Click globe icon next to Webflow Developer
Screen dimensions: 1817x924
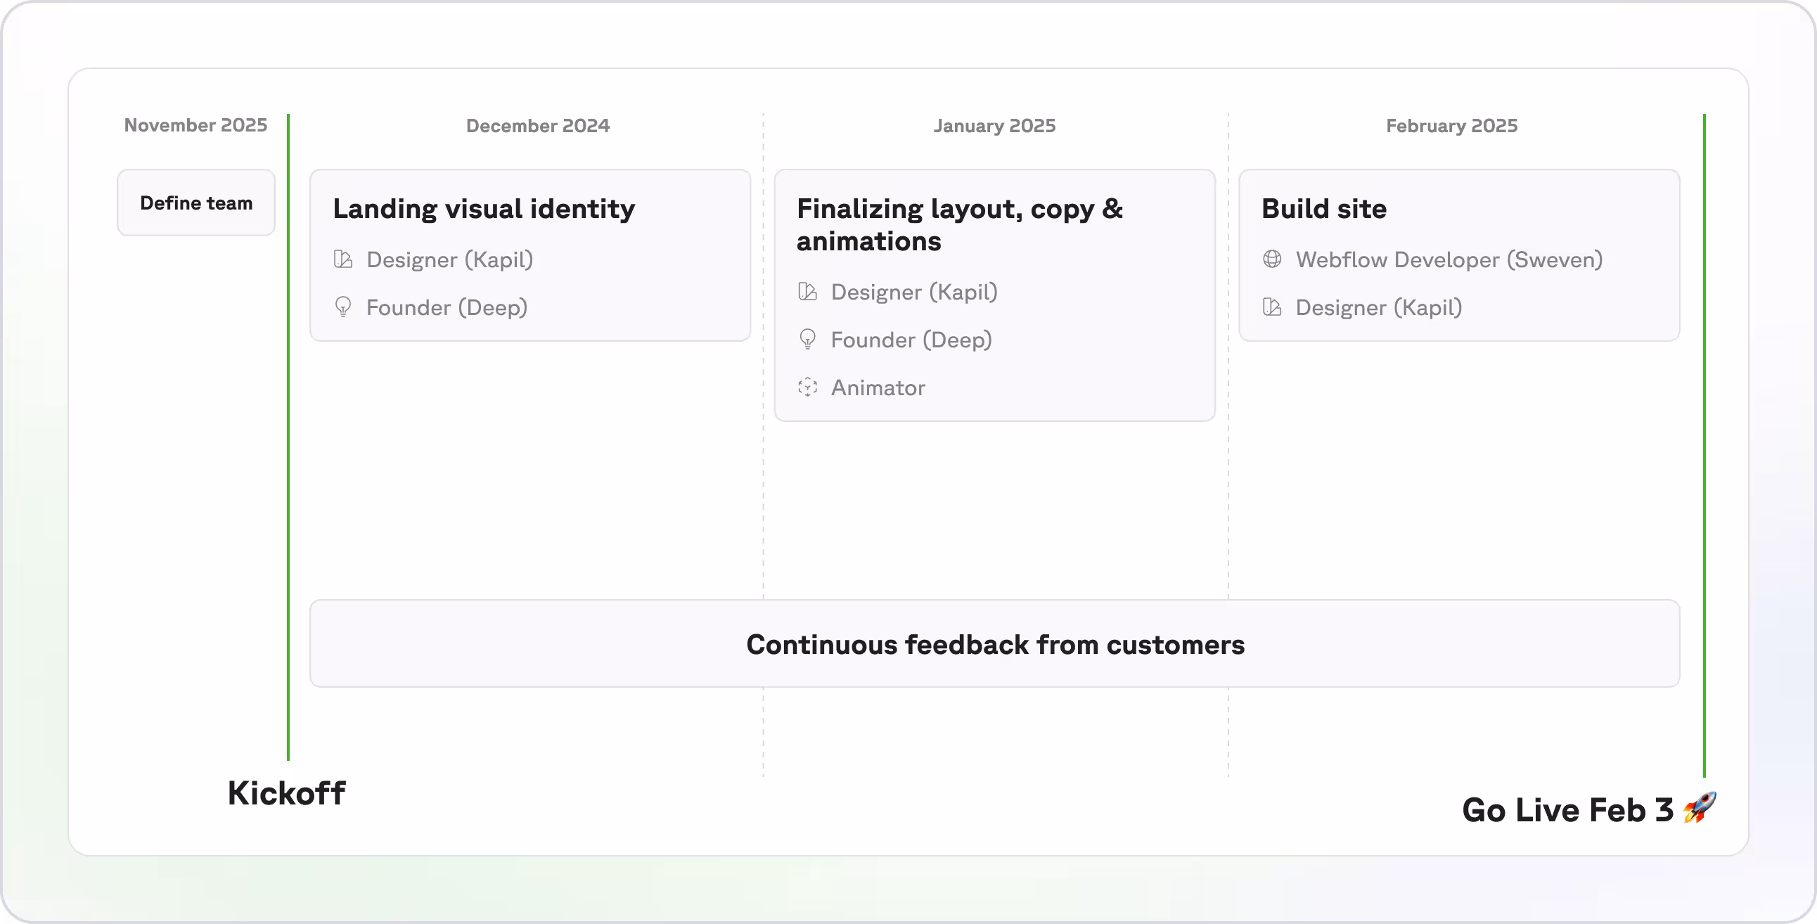1272,259
